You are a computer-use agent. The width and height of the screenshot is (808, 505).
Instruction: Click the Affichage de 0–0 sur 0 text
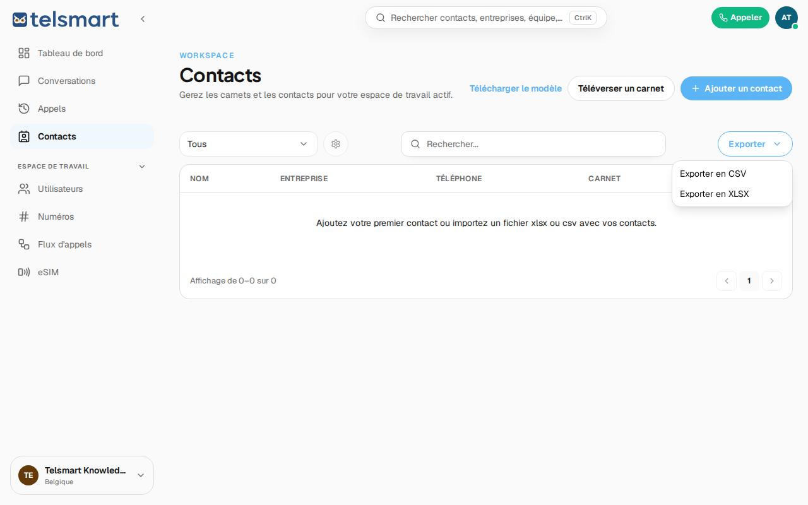233,281
